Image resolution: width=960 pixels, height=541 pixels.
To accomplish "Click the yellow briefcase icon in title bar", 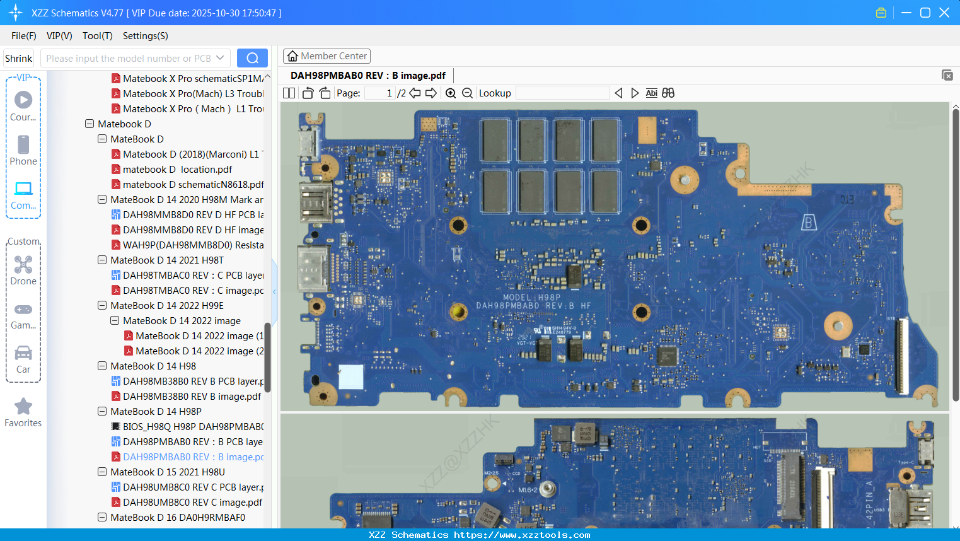I will (881, 13).
